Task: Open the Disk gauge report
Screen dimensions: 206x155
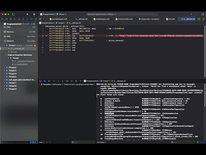Action: pos(19,36)
